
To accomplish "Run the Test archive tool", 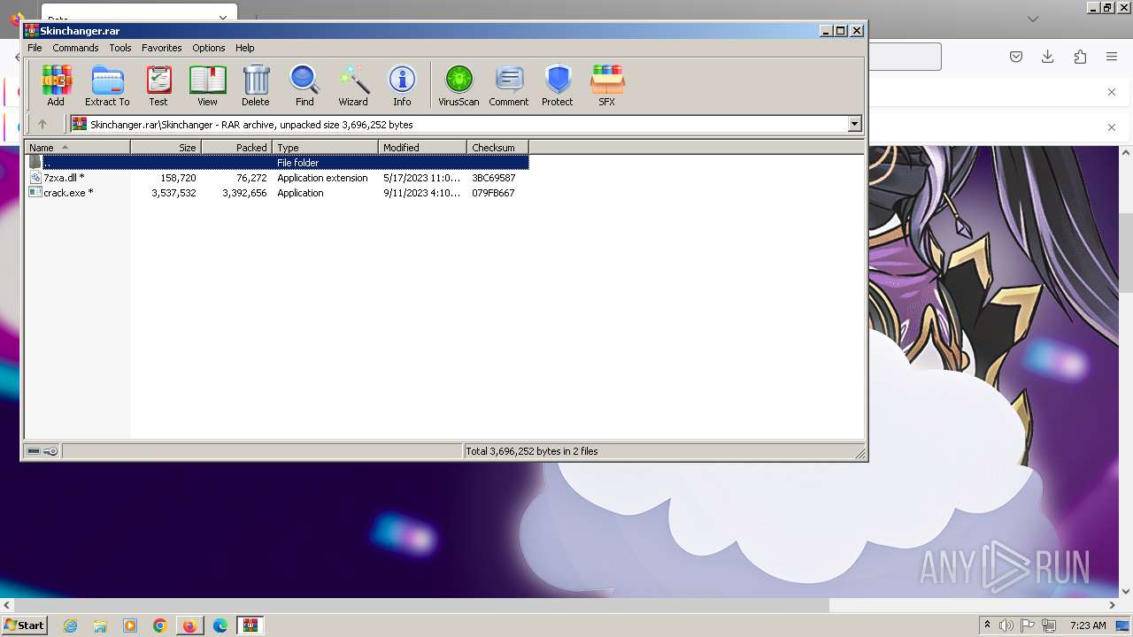I will tap(158, 85).
